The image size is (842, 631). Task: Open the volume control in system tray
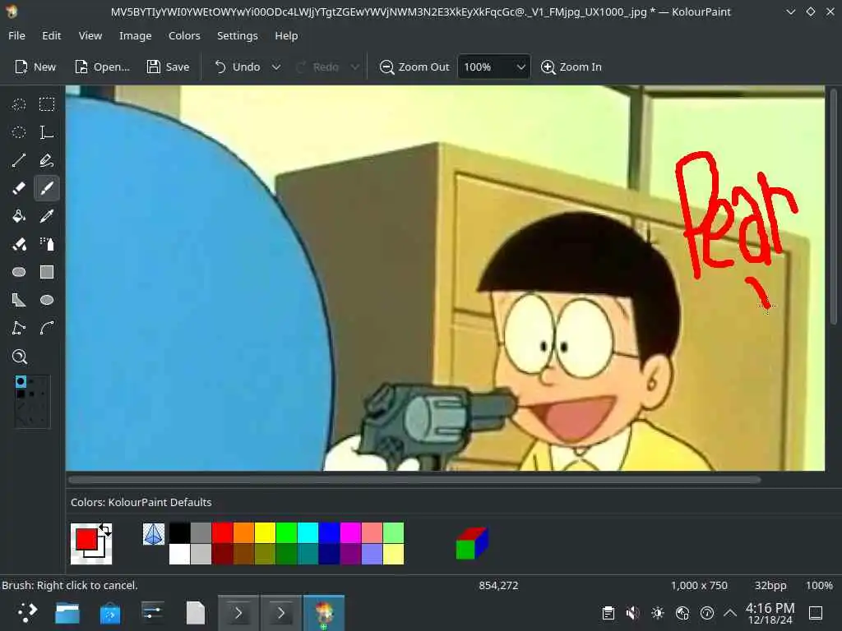(x=633, y=613)
